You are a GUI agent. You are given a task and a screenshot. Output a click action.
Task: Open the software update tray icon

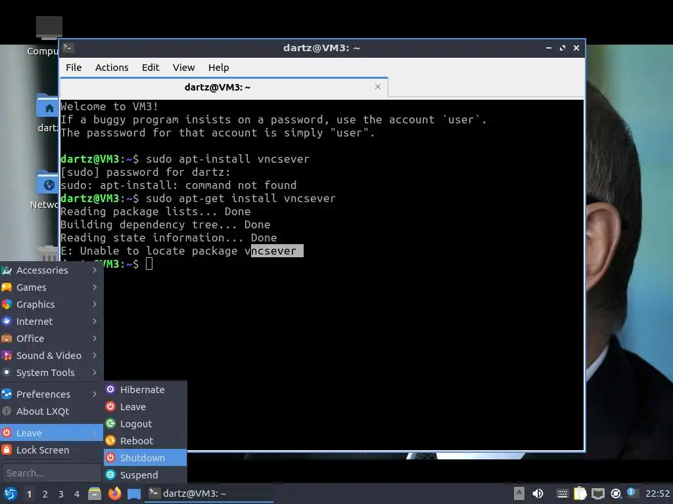pos(615,494)
